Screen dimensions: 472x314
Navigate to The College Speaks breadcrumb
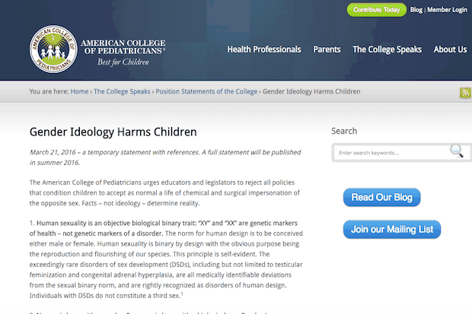[122, 91]
